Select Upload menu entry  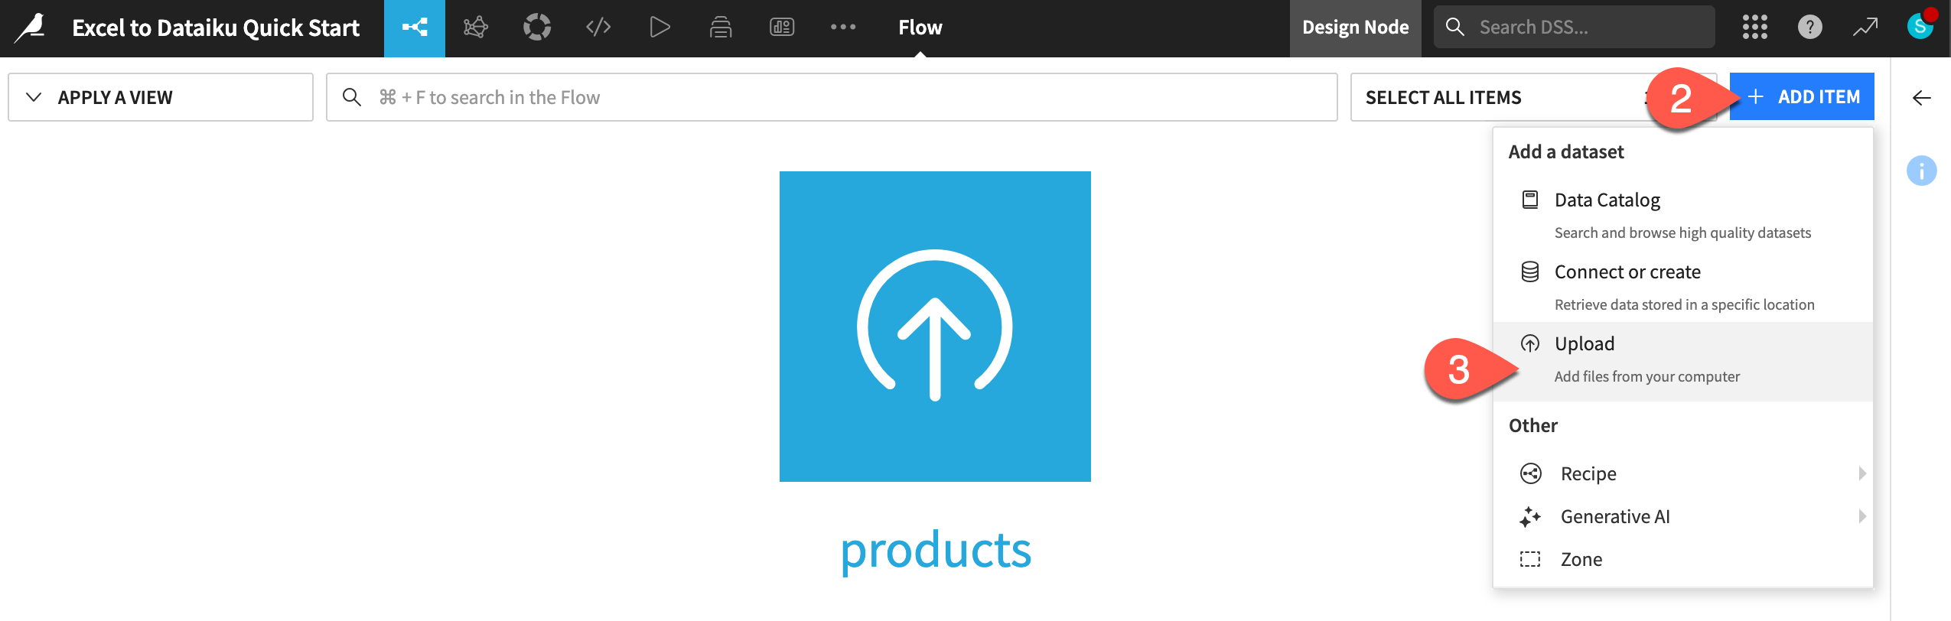pyautogui.click(x=1682, y=361)
